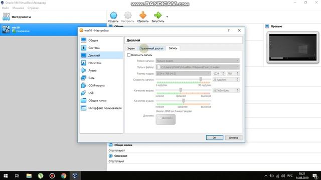Open the Размер кадра dropdown

point(183,73)
